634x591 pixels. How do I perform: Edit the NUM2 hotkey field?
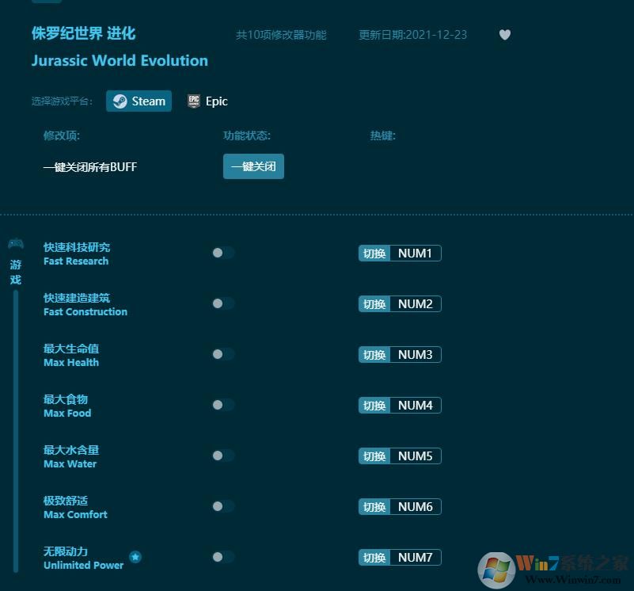coord(416,304)
